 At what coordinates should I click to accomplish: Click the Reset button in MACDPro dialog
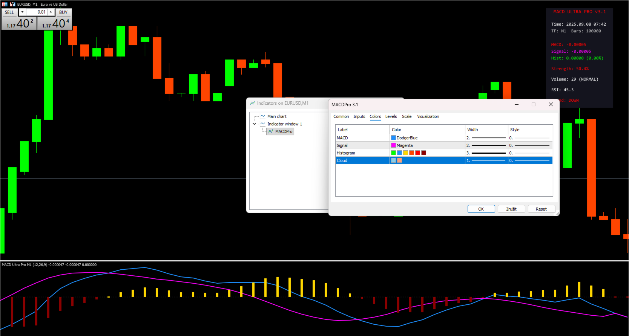(541, 209)
